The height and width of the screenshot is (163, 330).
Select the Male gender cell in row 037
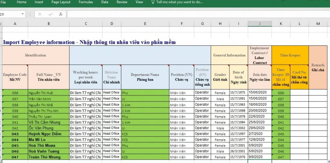pos(220,99)
